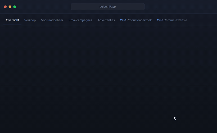Go to the Emailcampagnes tab
This screenshot has height=133, width=217.
click(x=80, y=20)
